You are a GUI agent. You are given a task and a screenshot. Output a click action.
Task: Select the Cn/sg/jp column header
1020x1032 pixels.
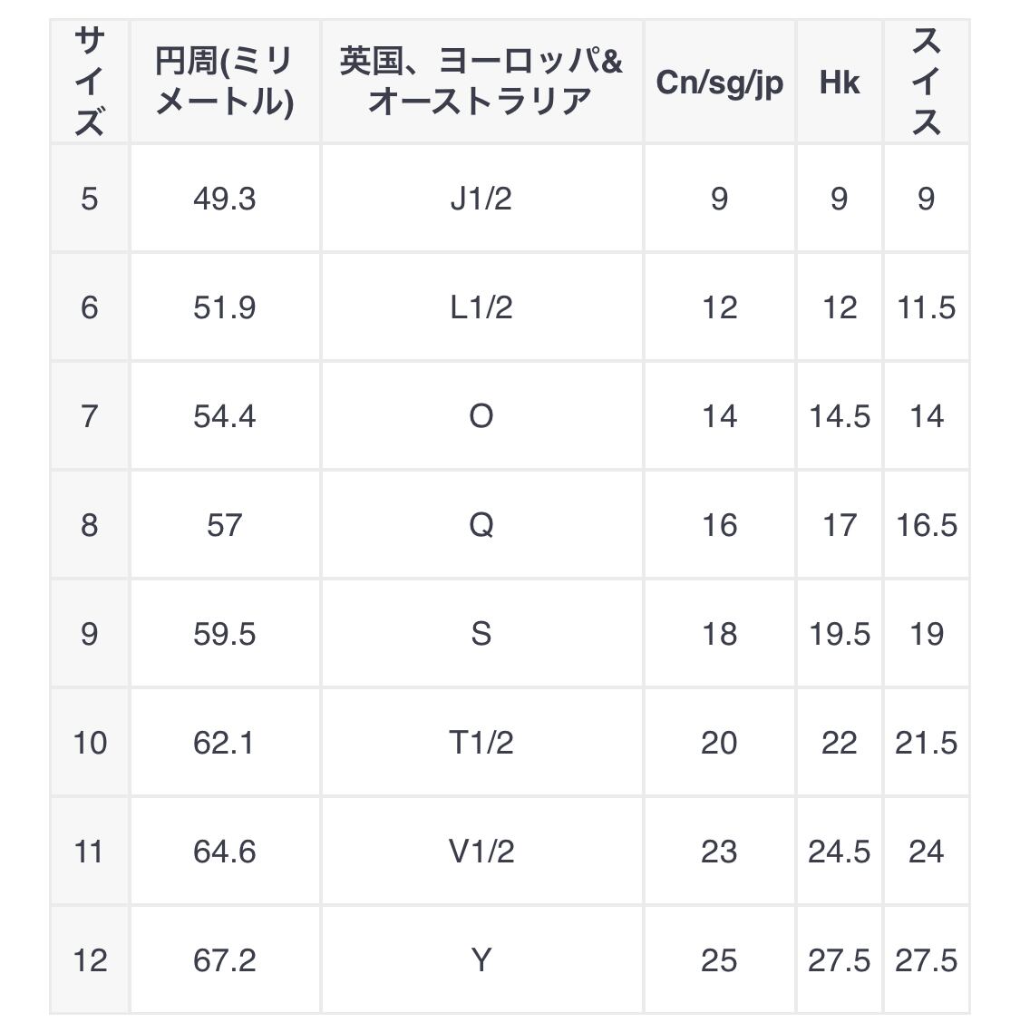[719, 82]
